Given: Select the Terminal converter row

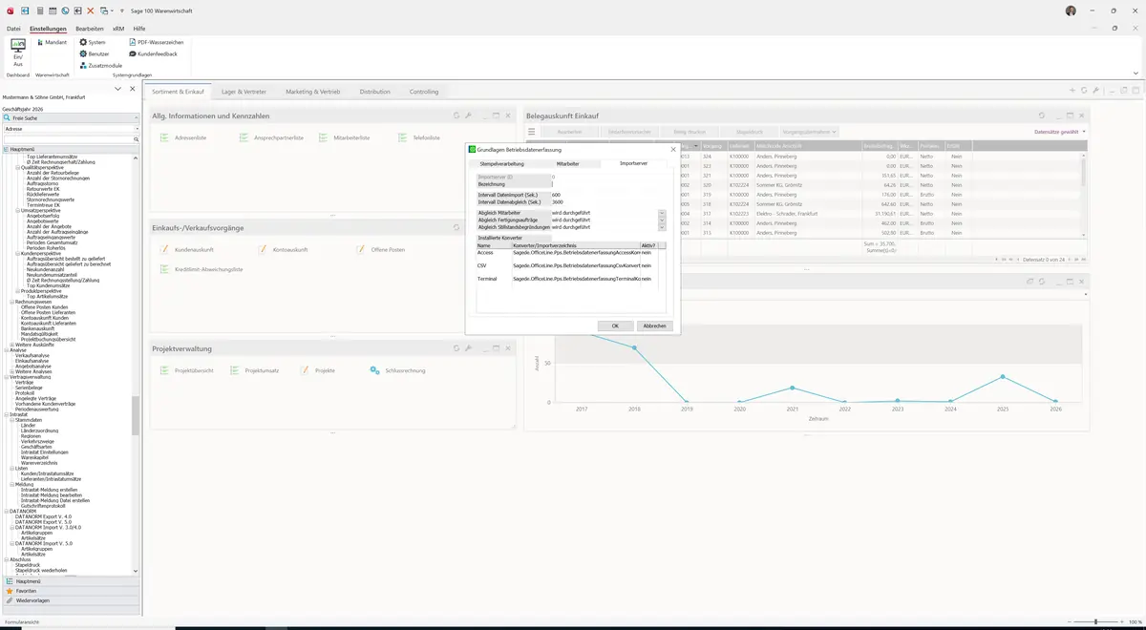Looking at the screenshot, I should point(570,278).
